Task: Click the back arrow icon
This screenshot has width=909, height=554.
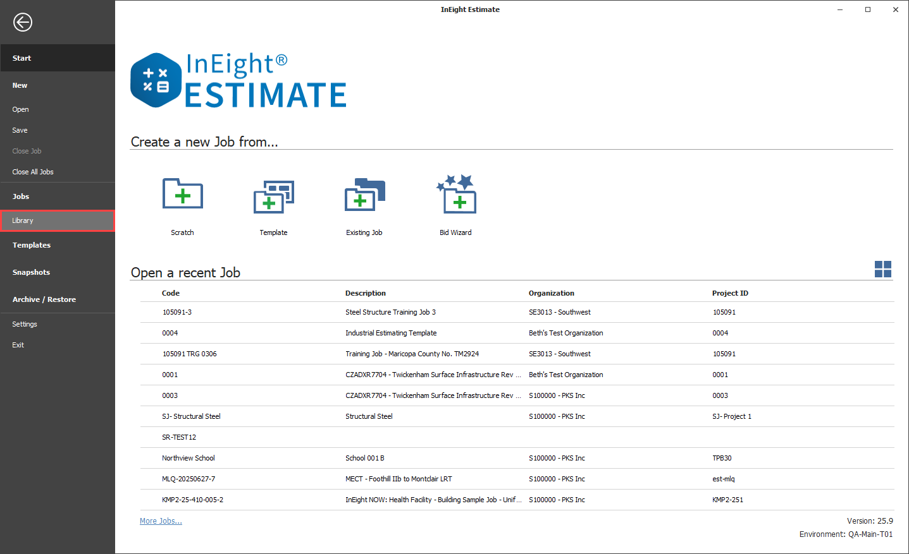Action: [x=23, y=23]
